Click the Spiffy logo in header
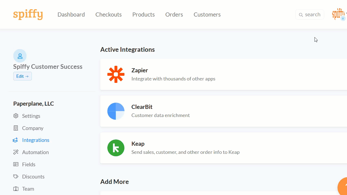 [x=28, y=14]
